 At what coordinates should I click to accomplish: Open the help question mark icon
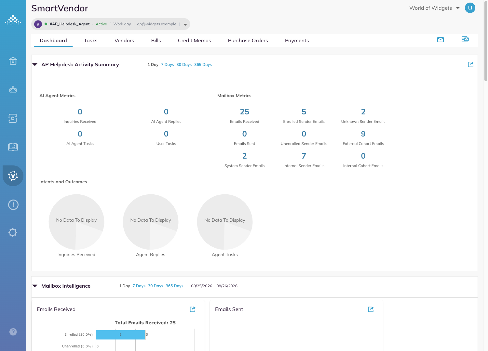pos(13,332)
